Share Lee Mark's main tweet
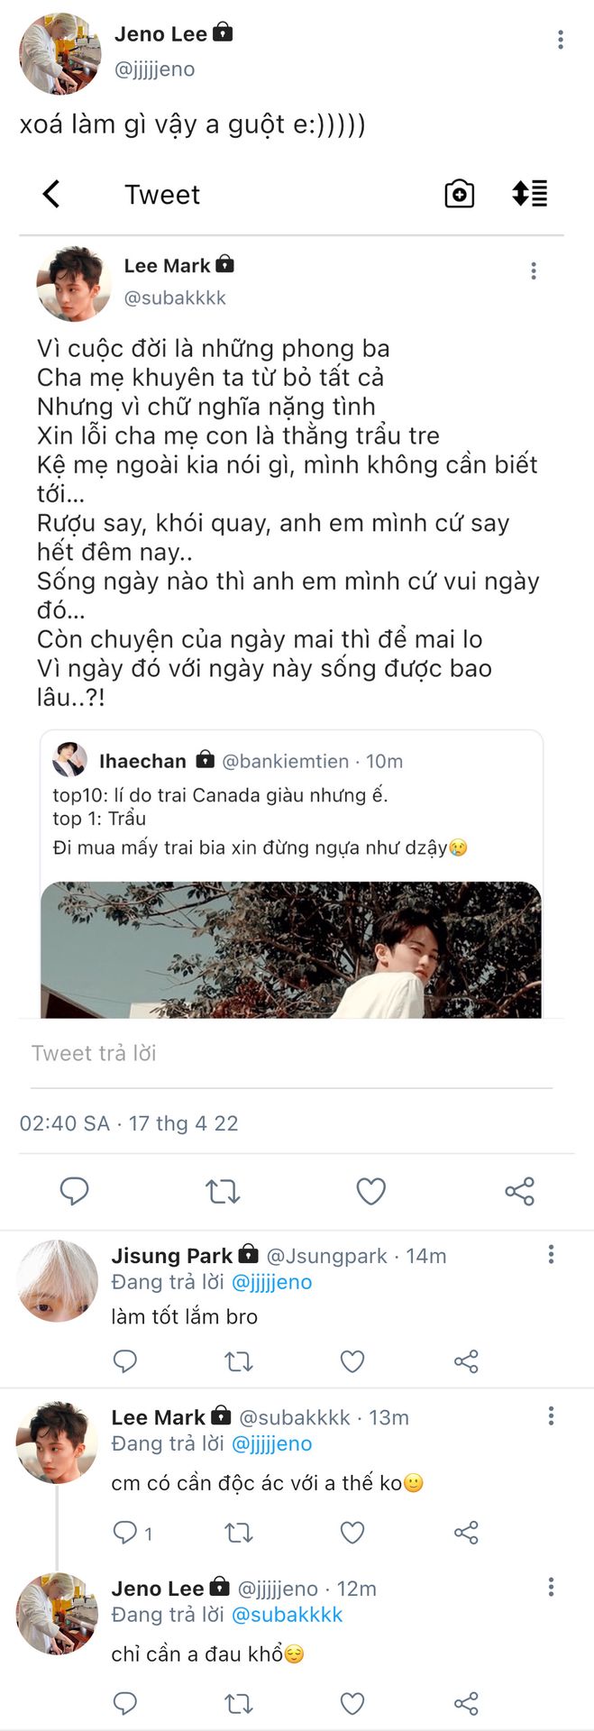This screenshot has width=594, height=1731. coord(519,1191)
